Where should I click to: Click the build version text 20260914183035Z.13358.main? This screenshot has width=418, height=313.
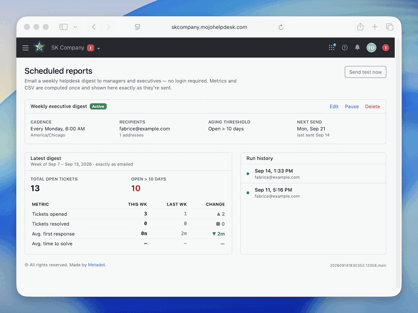coord(358,265)
